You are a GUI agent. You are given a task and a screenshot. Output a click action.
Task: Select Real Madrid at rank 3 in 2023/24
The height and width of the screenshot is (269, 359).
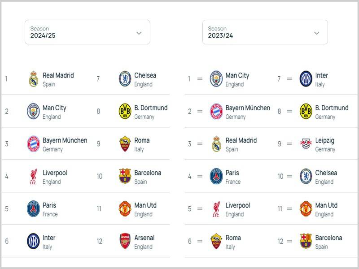tap(241, 141)
